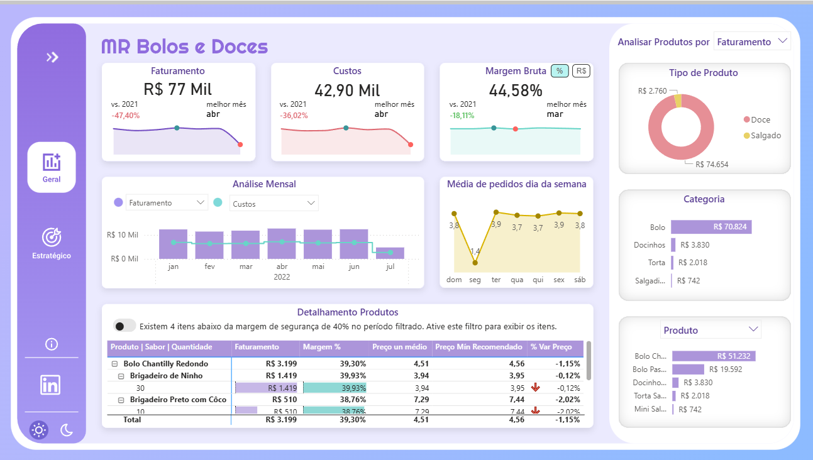813x460 pixels.
Task: Show gross margin as percentage
Action: [x=559, y=71]
